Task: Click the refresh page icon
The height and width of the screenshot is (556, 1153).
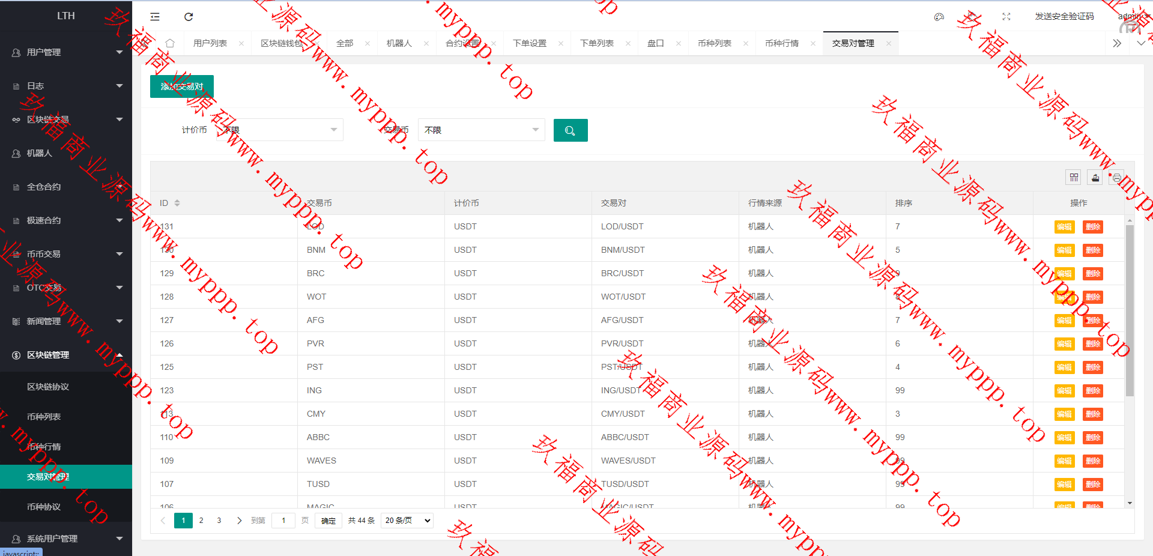Action: pyautogui.click(x=189, y=17)
